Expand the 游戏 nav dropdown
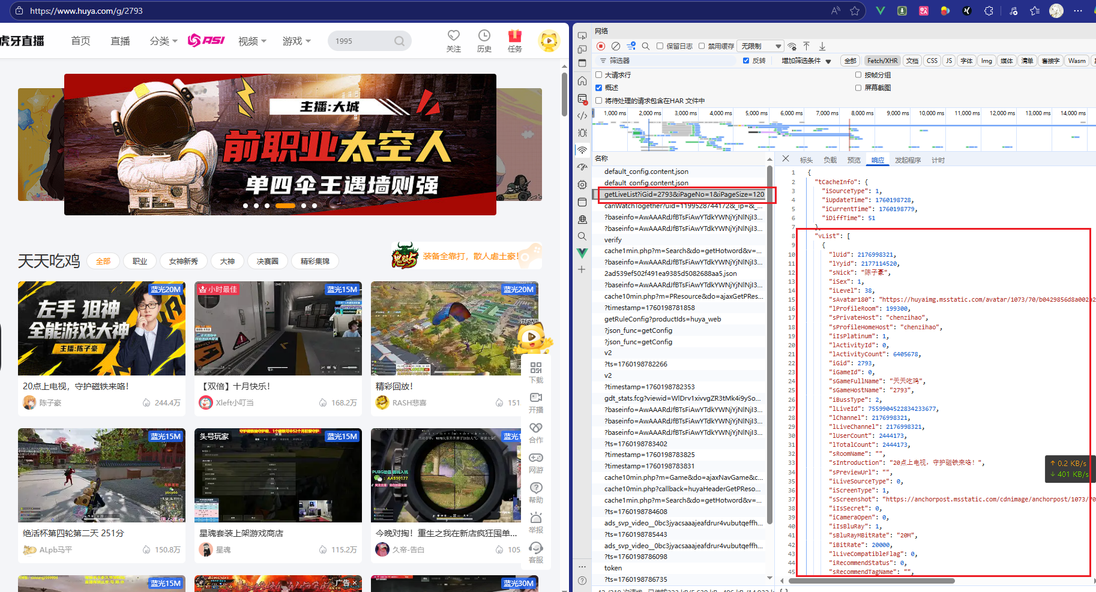 (x=297, y=41)
